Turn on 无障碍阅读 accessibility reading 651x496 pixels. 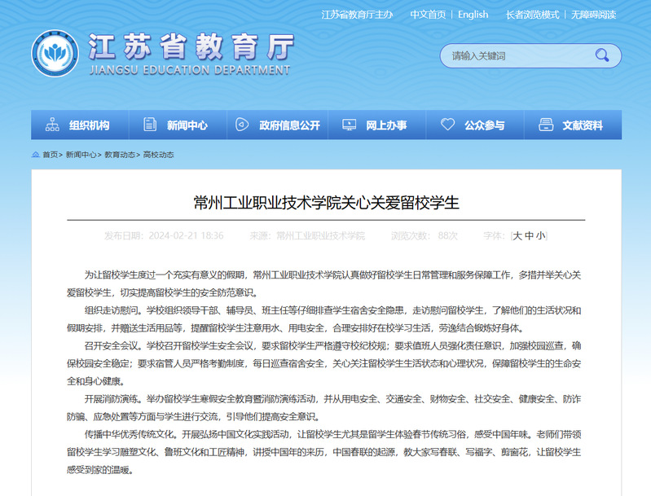coord(593,15)
